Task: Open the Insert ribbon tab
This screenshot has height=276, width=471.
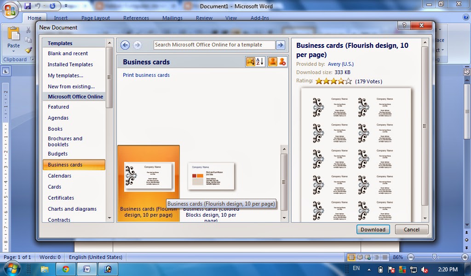Action: click(x=61, y=18)
